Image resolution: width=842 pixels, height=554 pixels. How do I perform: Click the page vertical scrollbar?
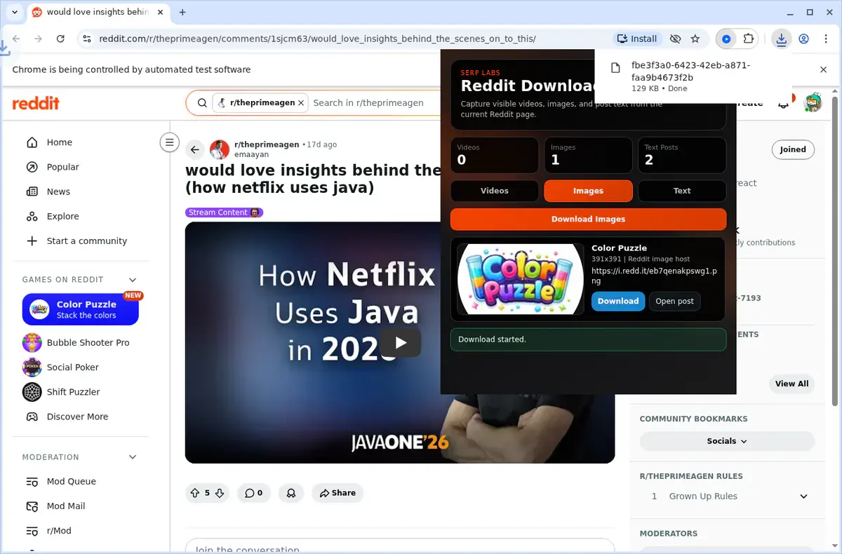pos(835,252)
